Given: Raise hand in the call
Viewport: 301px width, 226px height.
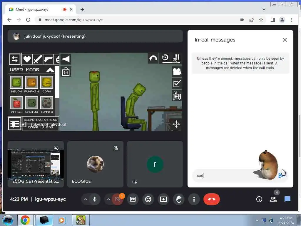Looking at the screenshot, I should point(179,199).
